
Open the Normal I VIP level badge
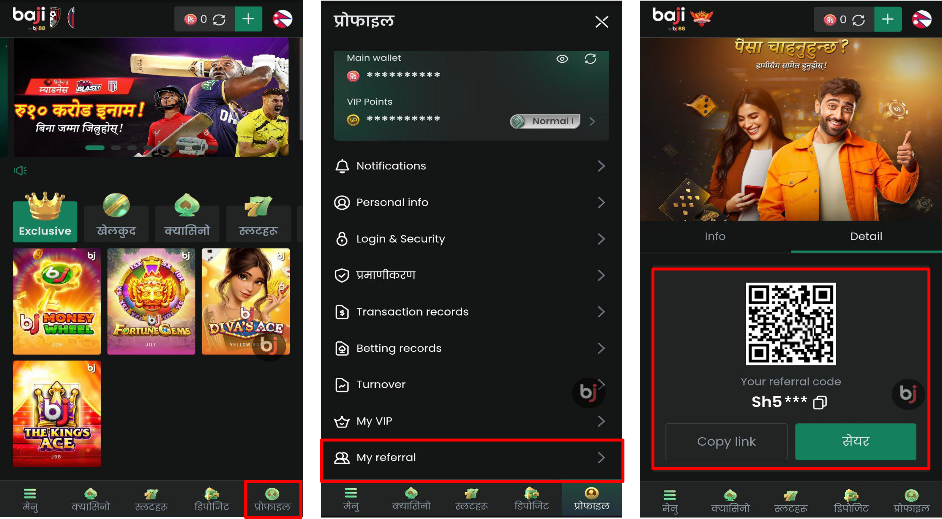click(x=545, y=121)
